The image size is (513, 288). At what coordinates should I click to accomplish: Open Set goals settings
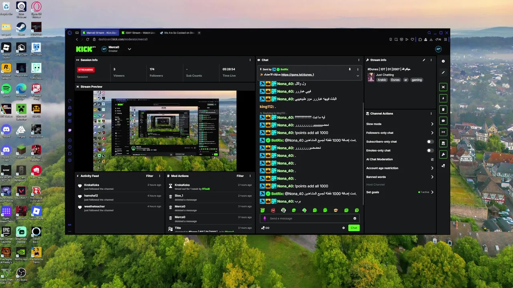pos(400,192)
